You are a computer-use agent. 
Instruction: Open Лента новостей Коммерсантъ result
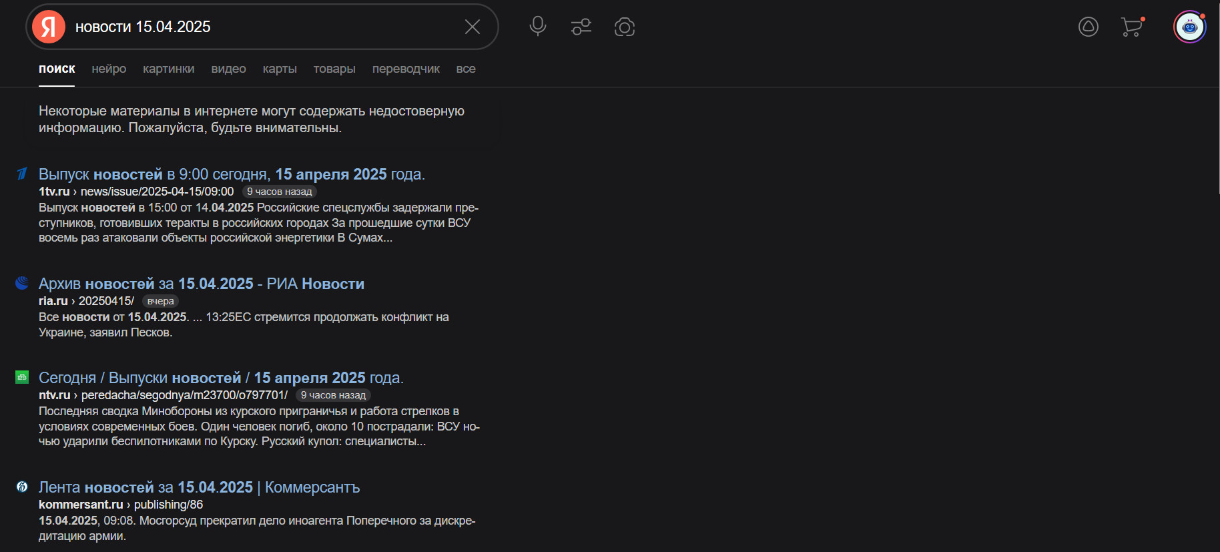pos(199,487)
